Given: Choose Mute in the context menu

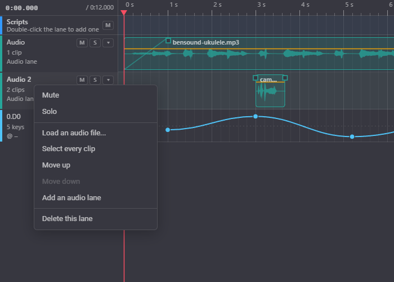Looking at the screenshot, I should coord(96,95).
